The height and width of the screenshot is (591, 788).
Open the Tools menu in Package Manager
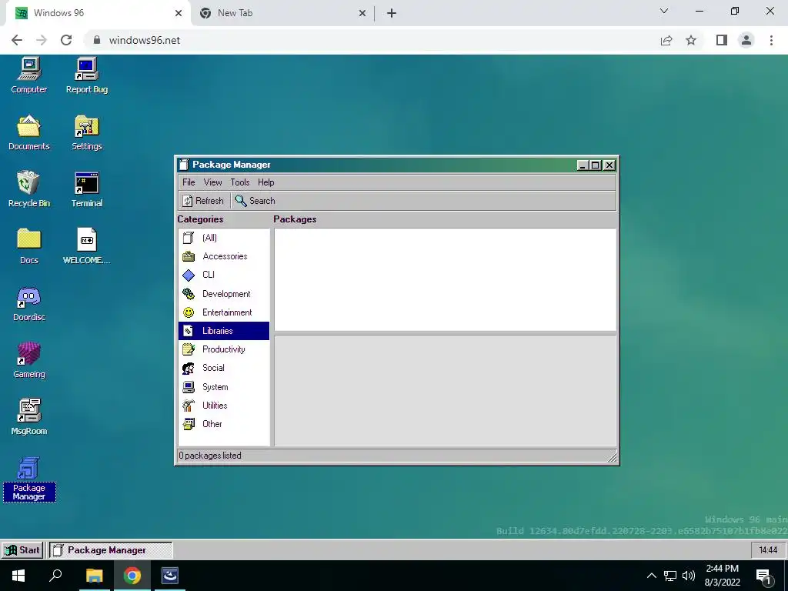240,182
